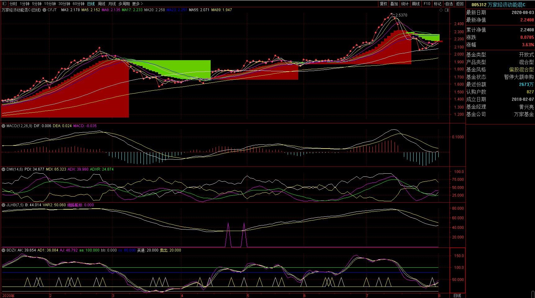Click the 涨跌 value 0.0785
535x298 pixels.
527,37
